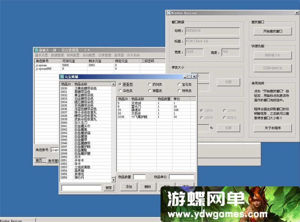Pick the 特殊类 item category

tap(179, 91)
